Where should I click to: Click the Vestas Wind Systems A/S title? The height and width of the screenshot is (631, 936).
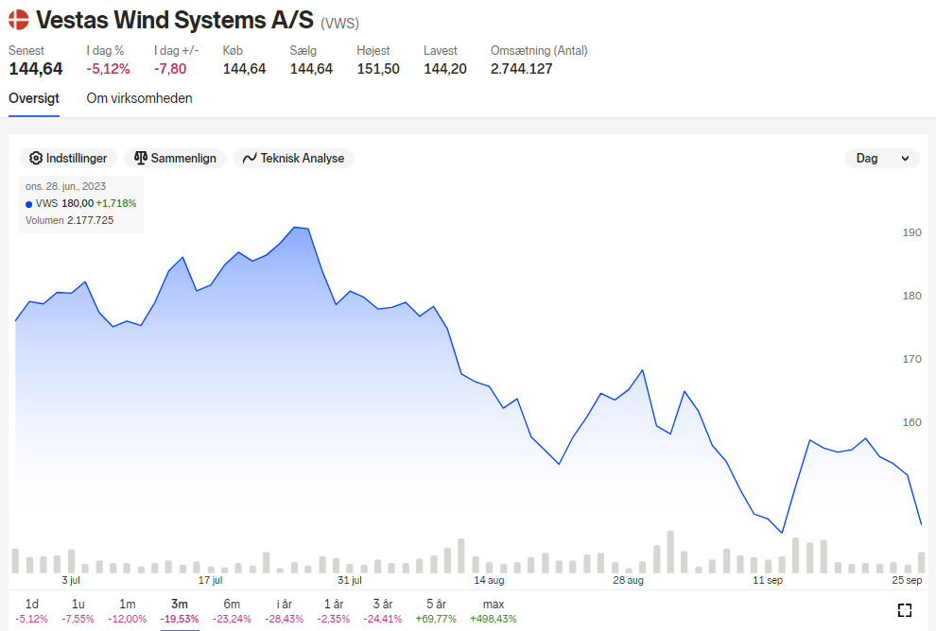click(x=174, y=20)
